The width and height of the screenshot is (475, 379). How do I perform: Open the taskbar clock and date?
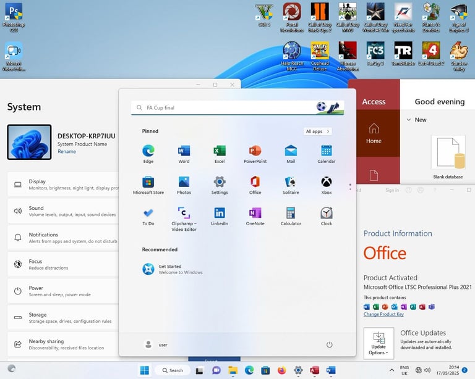pyautogui.click(x=448, y=370)
